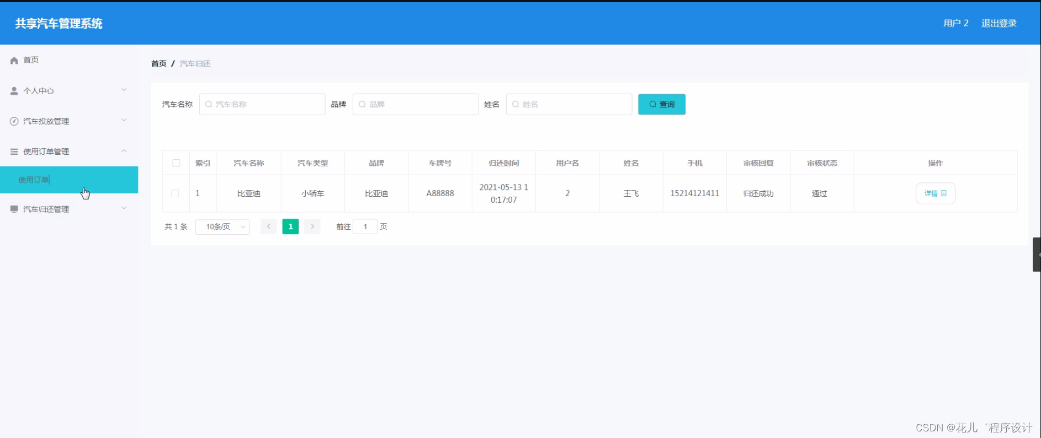Expand the 汽车投放管理 chevron
Image resolution: width=1041 pixels, height=438 pixels.
(124, 120)
